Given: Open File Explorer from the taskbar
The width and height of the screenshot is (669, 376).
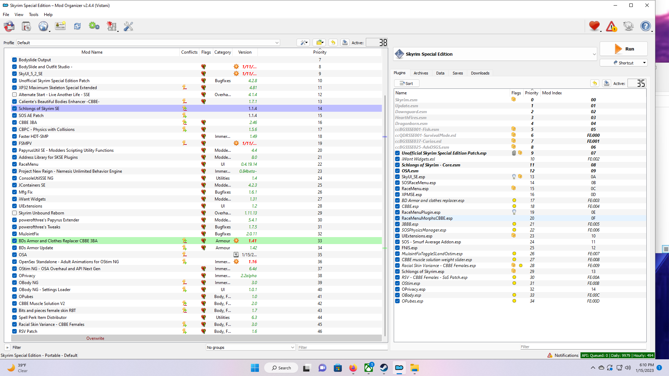Looking at the screenshot, I should pyautogui.click(x=414, y=368).
